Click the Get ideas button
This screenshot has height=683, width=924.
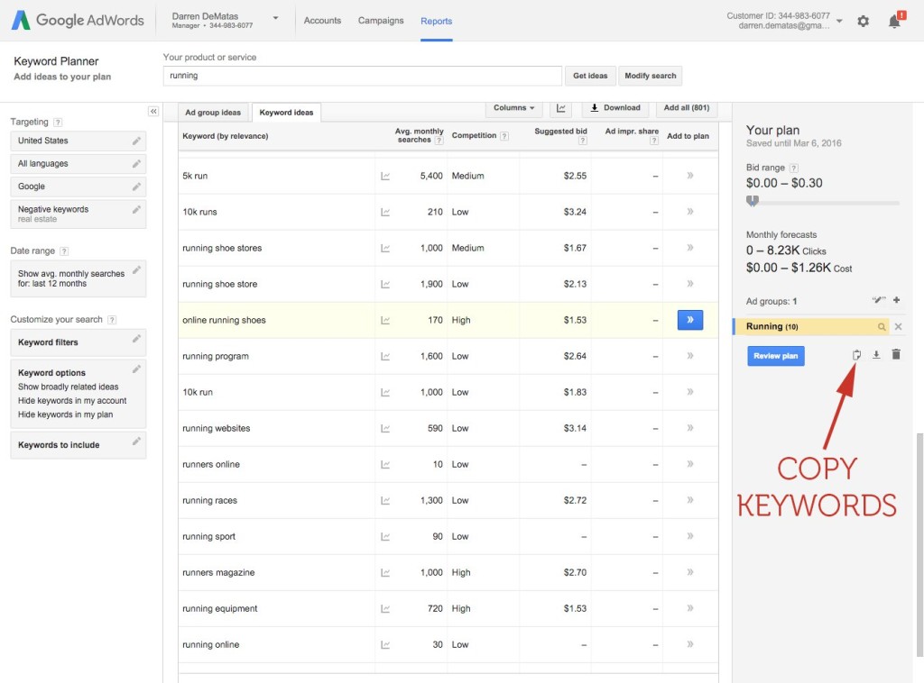pyautogui.click(x=590, y=76)
